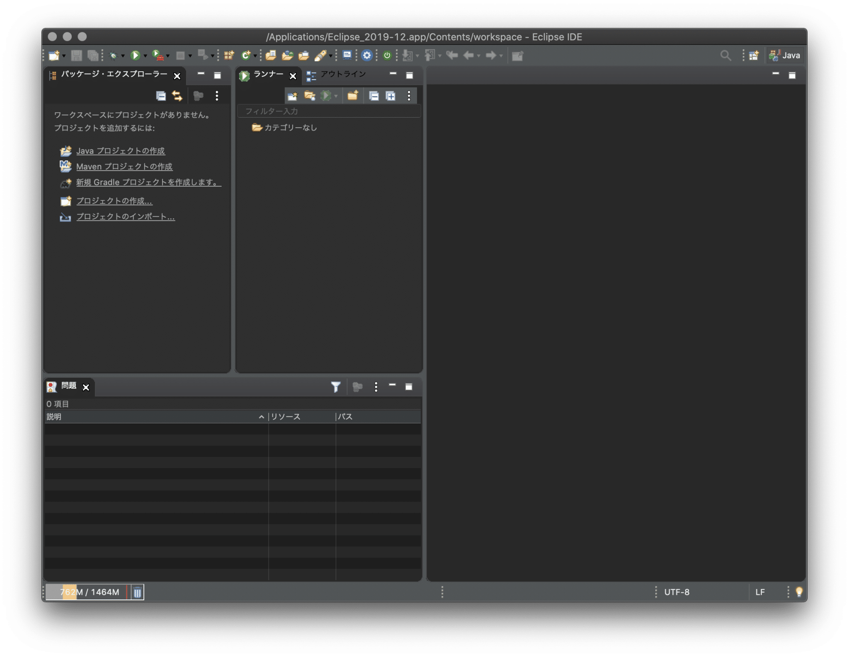Image resolution: width=849 pixels, height=657 pixels.
Task: Create a new Java class with the toolbar icon
Action: click(x=246, y=55)
